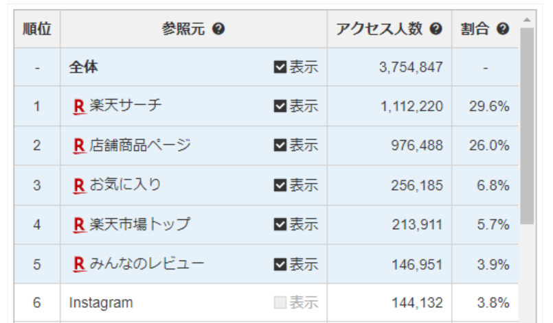
Task: Click the Instagram referrer name
Action: click(x=101, y=303)
